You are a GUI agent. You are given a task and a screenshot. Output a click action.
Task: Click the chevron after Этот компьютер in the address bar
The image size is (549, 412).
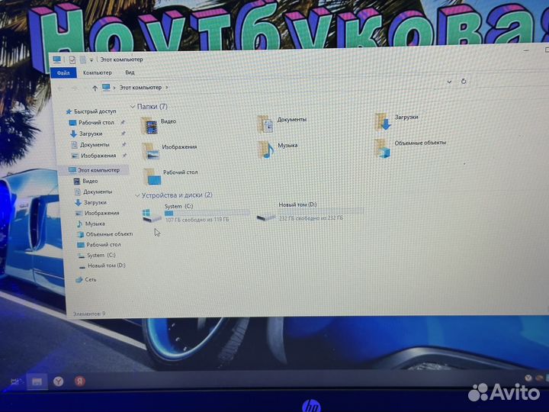(x=167, y=87)
